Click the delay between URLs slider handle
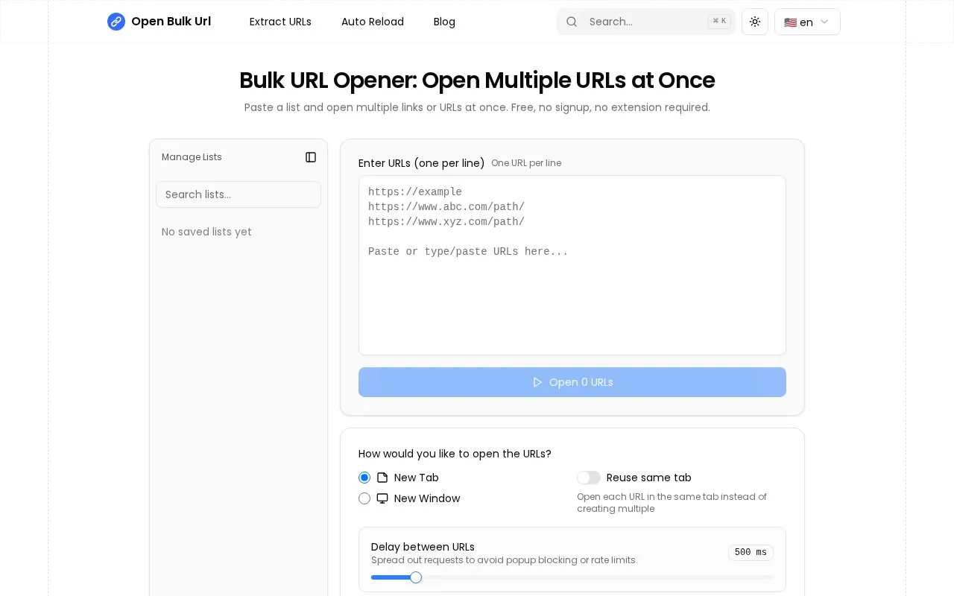The width and height of the screenshot is (954, 596). [x=416, y=577]
